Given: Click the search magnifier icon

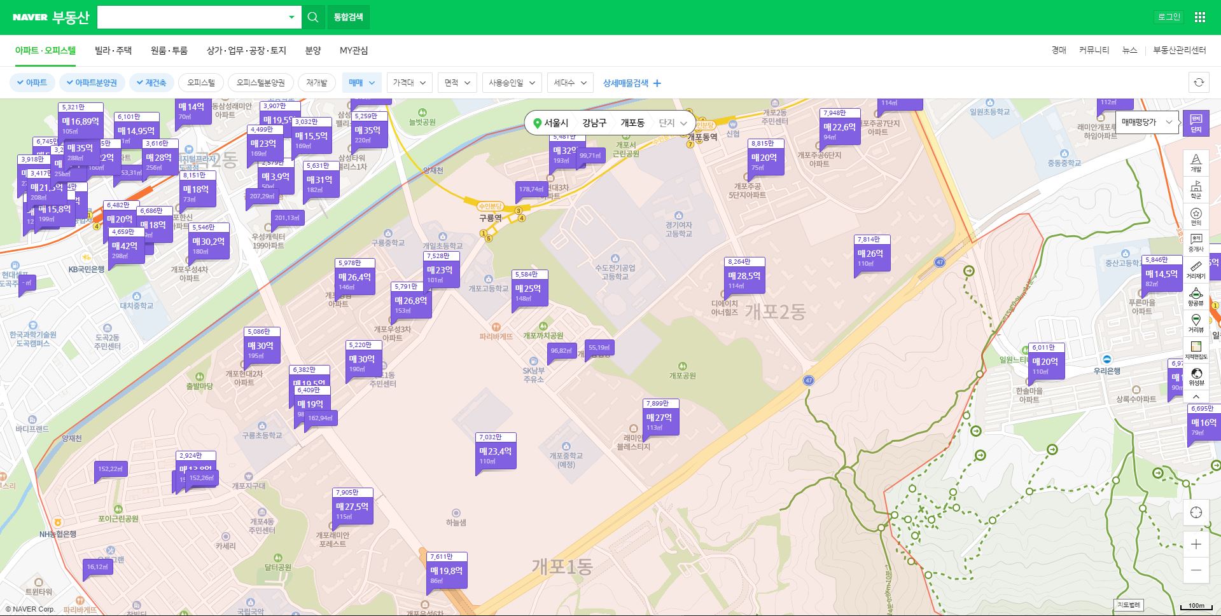Looking at the screenshot, I should tap(312, 17).
